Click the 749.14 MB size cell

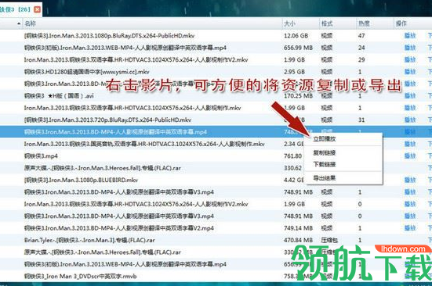pyautogui.click(x=299, y=228)
